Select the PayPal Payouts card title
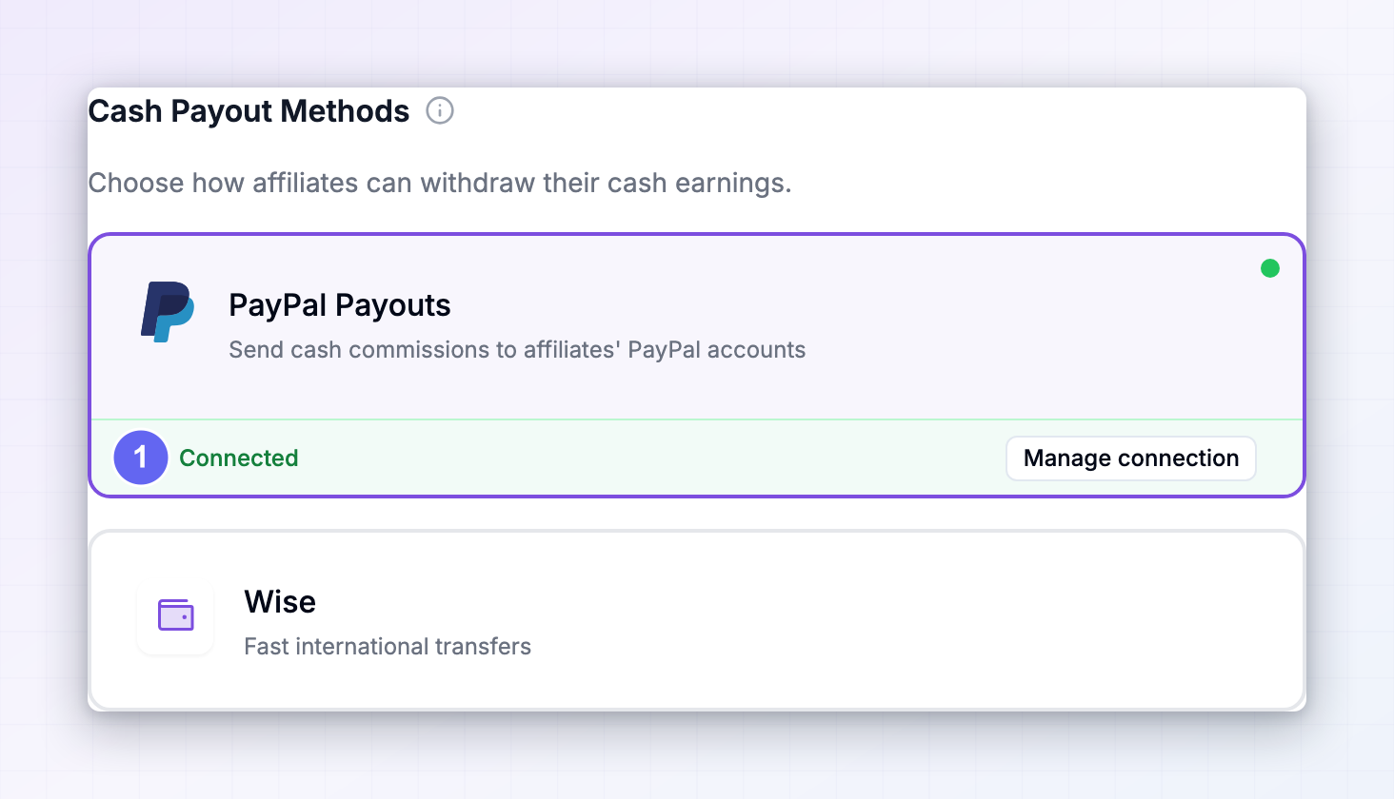Image resolution: width=1394 pixels, height=799 pixels. pos(340,305)
